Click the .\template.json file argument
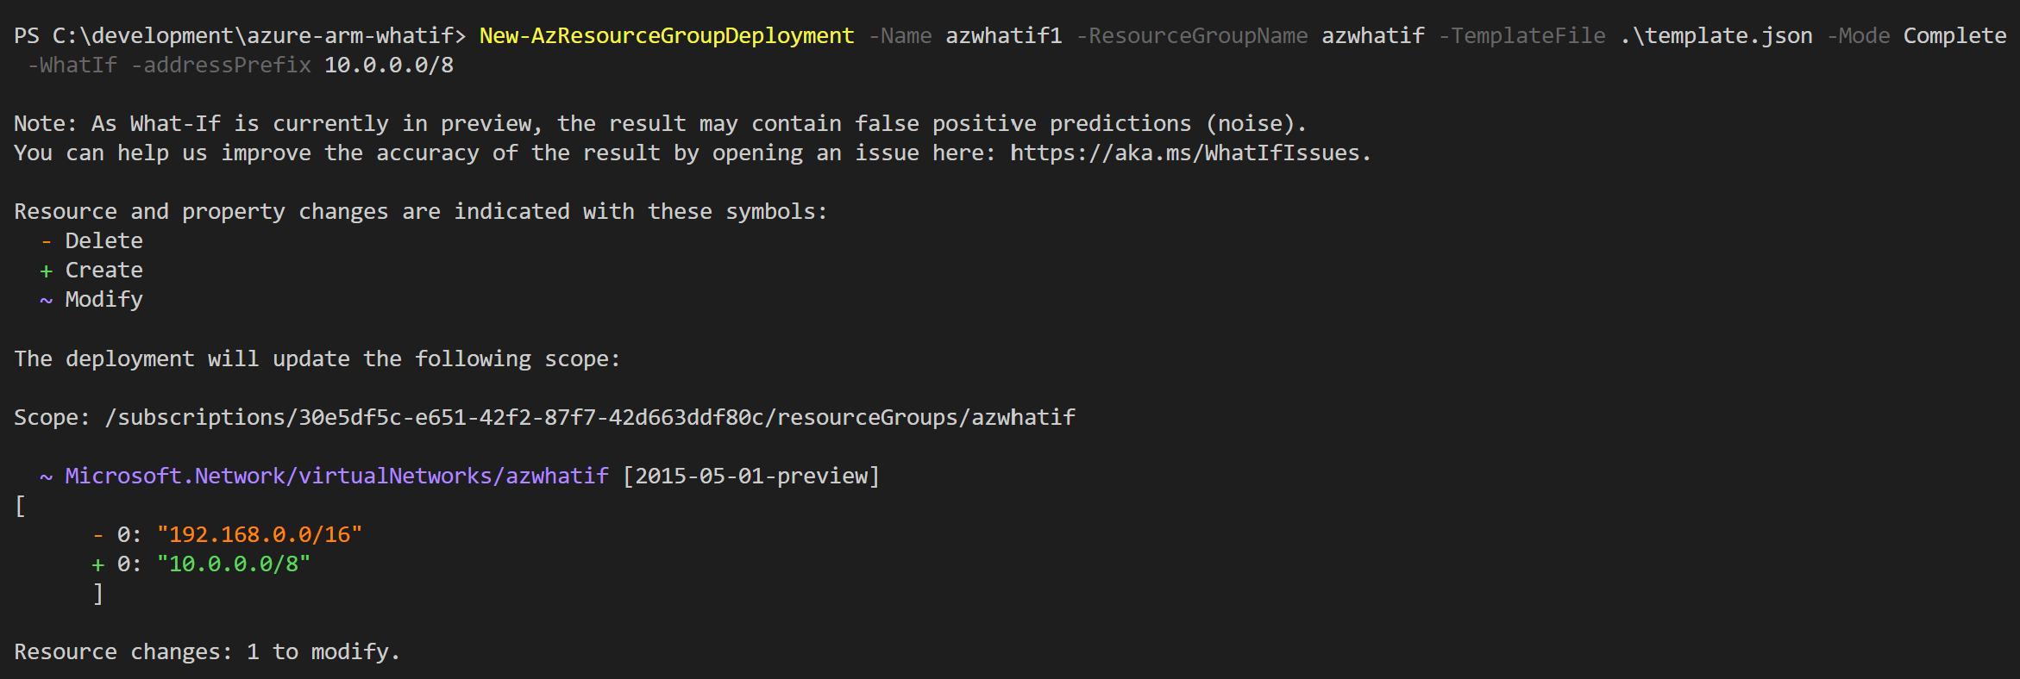 [1716, 36]
